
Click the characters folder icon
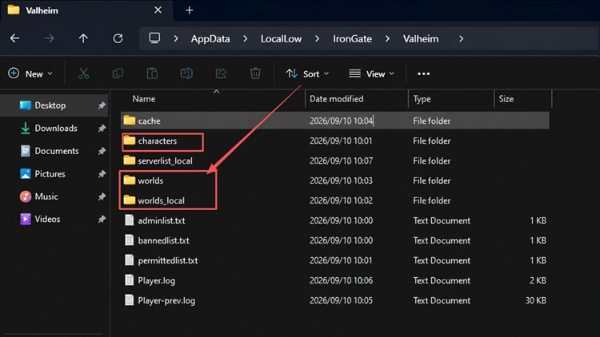[x=130, y=141]
